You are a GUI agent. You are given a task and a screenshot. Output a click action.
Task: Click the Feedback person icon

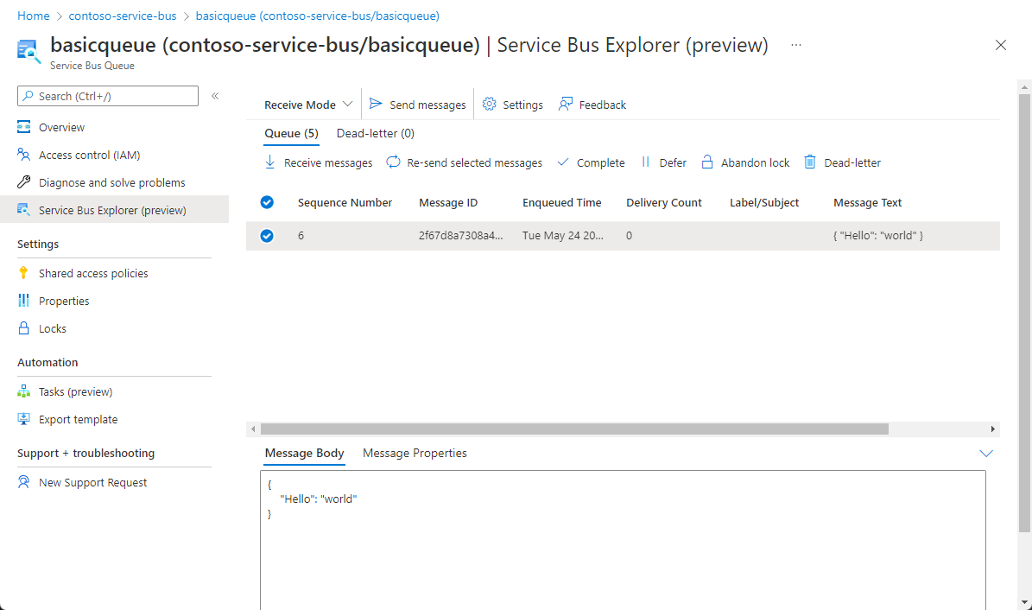point(566,104)
